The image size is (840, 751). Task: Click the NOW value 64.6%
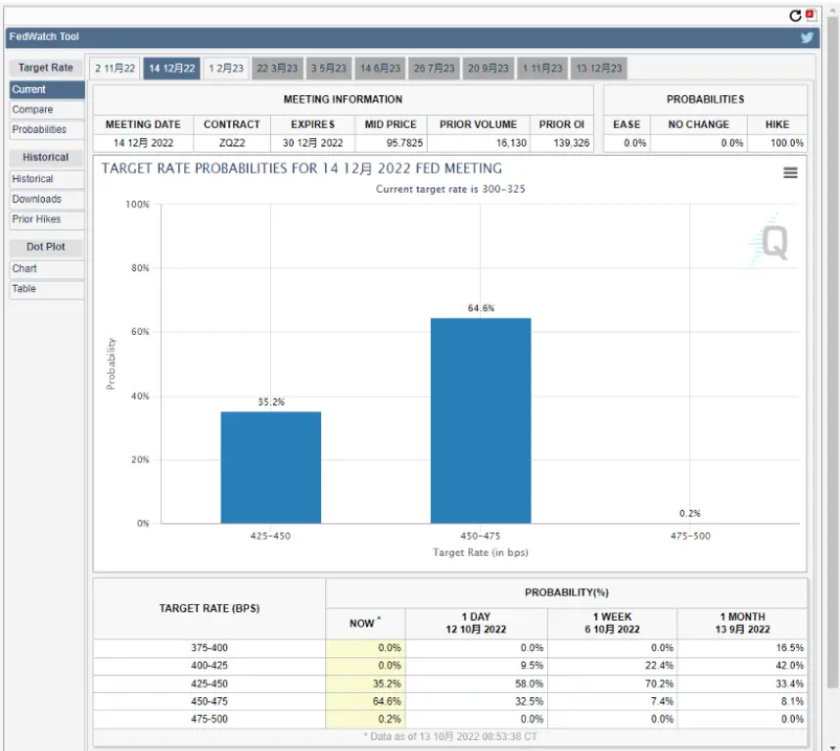click(x=387, y=701)
